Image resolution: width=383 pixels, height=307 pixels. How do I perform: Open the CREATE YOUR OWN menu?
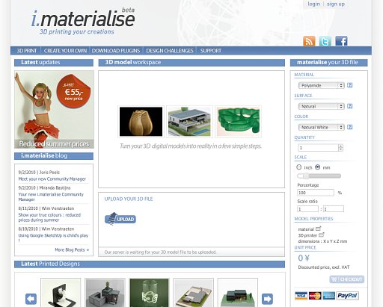point(65,51)
